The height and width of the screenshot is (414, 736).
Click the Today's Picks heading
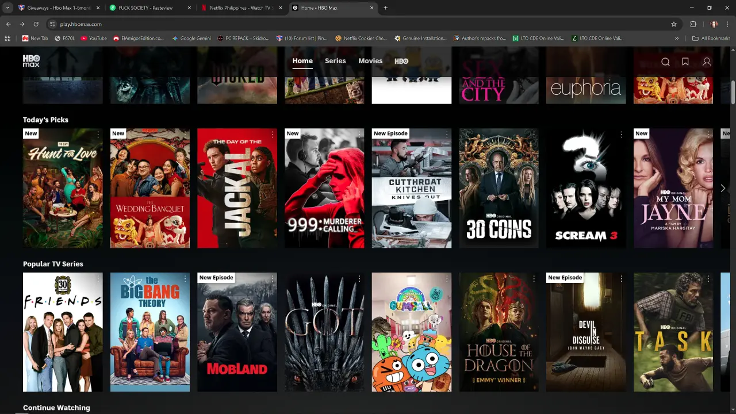pyautogui.click(x=45, y=120)
